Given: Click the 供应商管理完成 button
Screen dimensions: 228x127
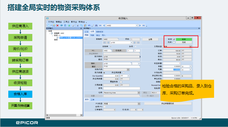Looking at the screenshot, I should (168, 104).
